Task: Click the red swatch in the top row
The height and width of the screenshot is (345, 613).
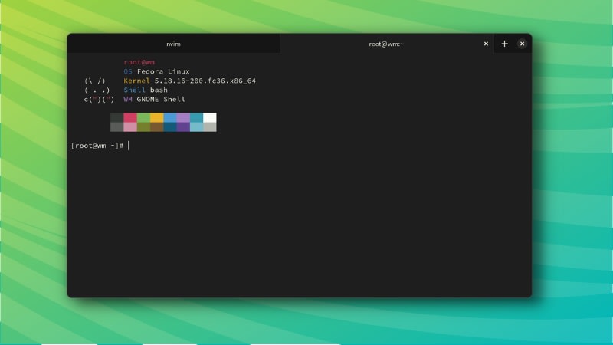Action: [x=130, y=118]
